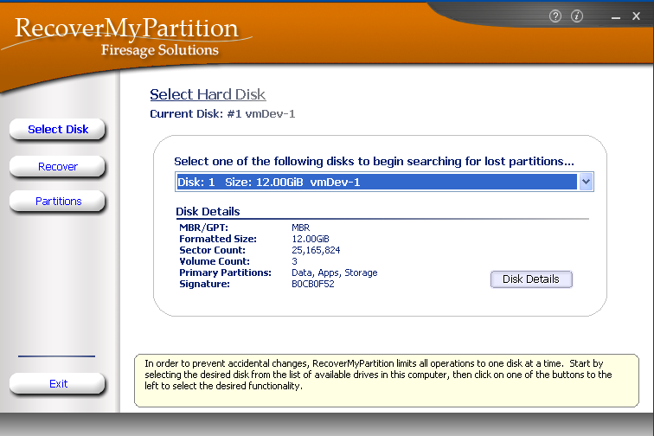
Task: Click the signature value B0CB0F52
Action: point(312,284)
